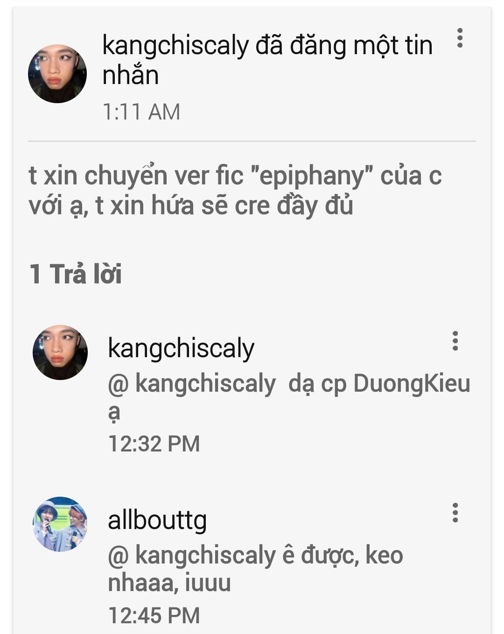This screenshot has height=634, width=504.
Task: Open three-dot menu on allbouttg's reply
Action: pos(455,512)
